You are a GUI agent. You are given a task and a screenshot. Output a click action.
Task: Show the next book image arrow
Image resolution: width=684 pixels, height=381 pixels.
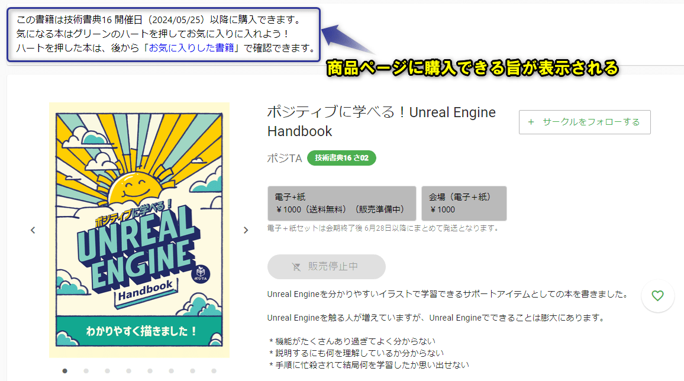click(x=246, y=230)
